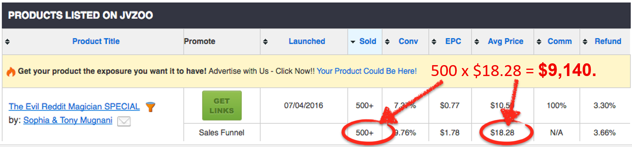Click the sort arrows beside the Refund header
Viewport: 632px width, 147px height.
tap(585, 42)
